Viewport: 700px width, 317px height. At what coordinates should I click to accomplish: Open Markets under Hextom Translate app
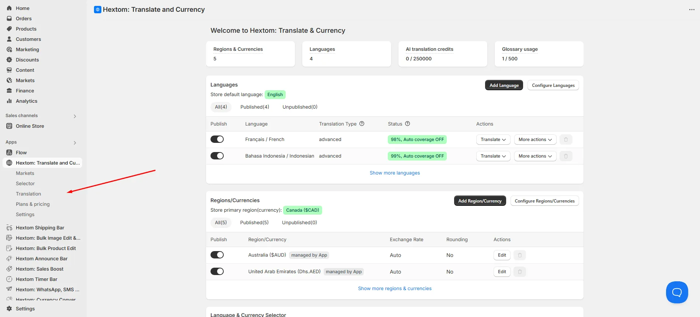25,173
